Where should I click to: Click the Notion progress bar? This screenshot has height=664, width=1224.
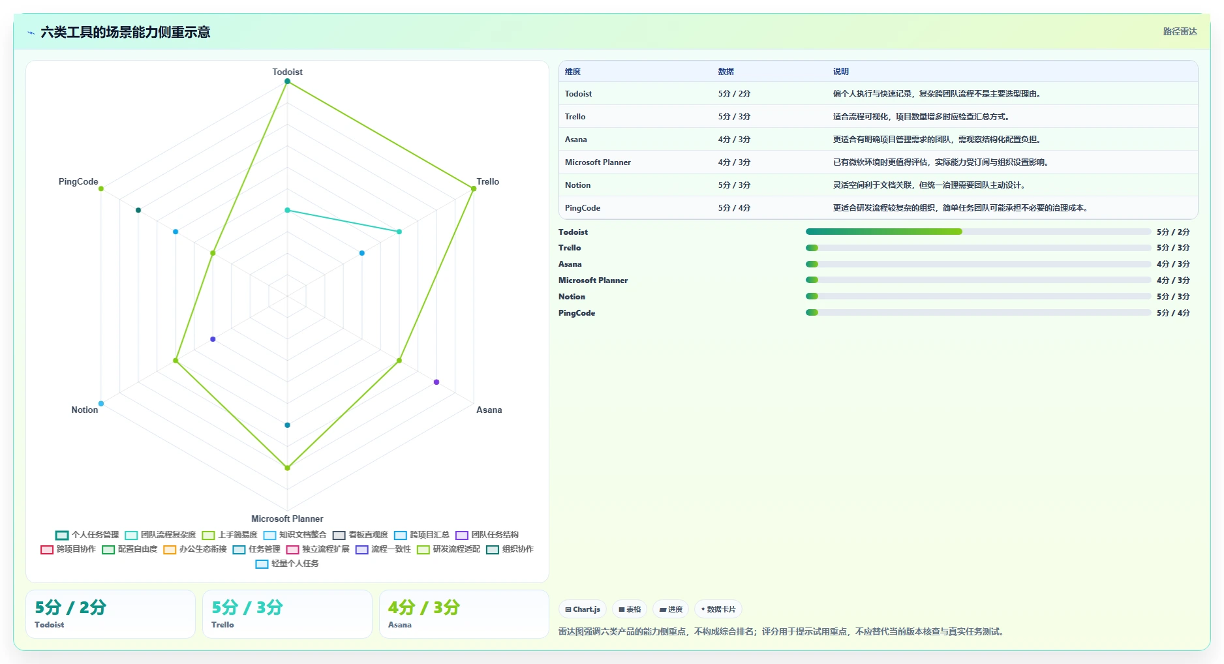(x=978, y=296)
